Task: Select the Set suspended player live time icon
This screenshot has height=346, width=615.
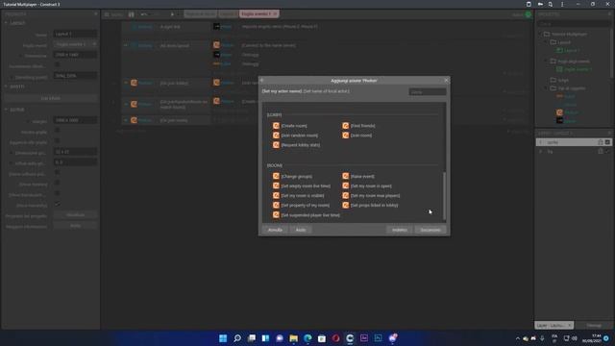Action: click(276, 215)
